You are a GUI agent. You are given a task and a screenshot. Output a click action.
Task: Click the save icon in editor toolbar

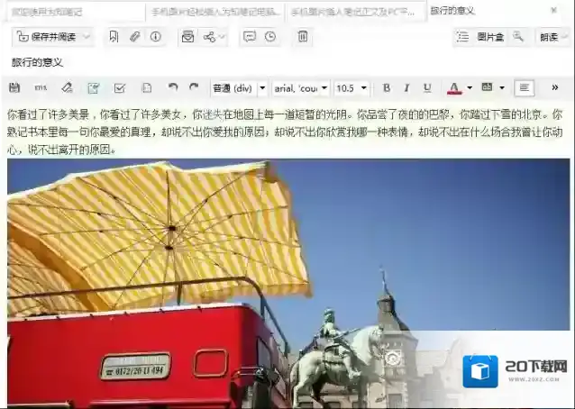(14, 88)
